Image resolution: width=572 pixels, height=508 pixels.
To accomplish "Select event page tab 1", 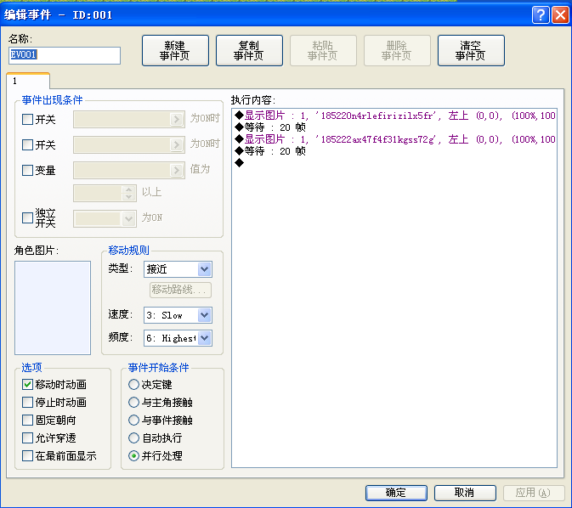I will pyautogui.click(x=28, y=81).
